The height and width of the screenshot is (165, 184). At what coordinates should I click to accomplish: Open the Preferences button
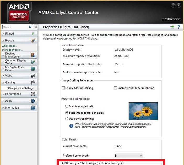click(x=171, y=19)
